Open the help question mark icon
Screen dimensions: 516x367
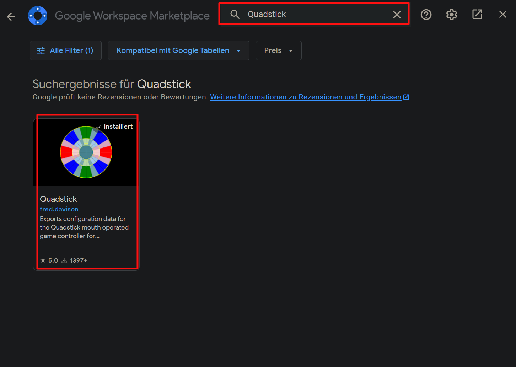click(426, 15)
